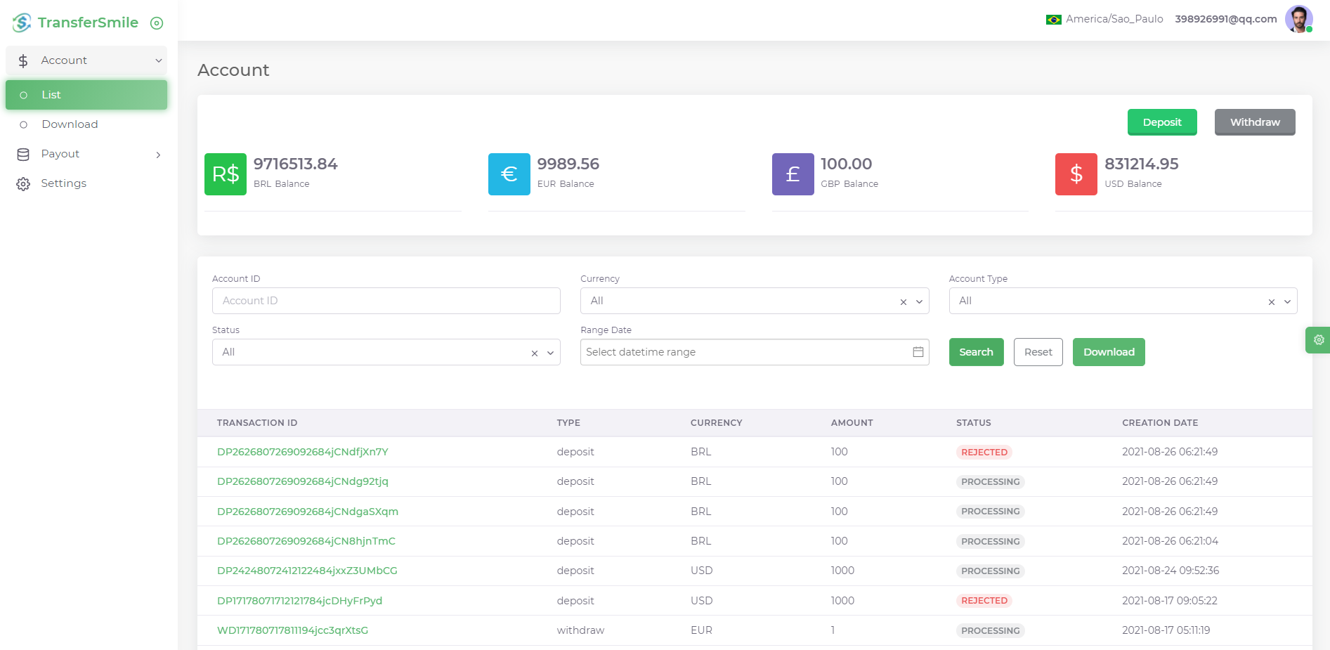This screenshot has width=1330, height=650.
Task: Clear the Currency filter selection
Action: tap(903, 302)
